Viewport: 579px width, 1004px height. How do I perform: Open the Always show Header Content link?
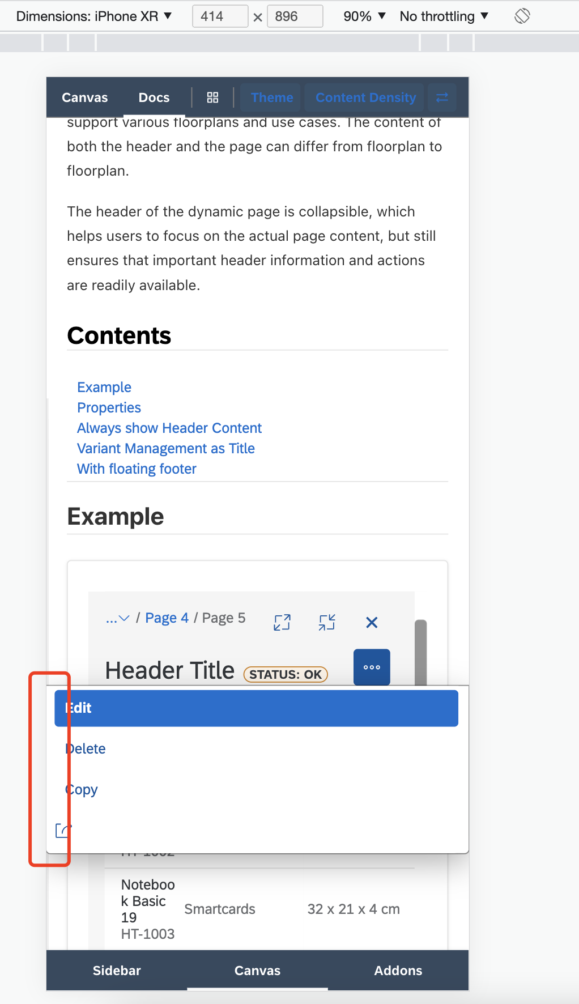(x=169, y=428)
